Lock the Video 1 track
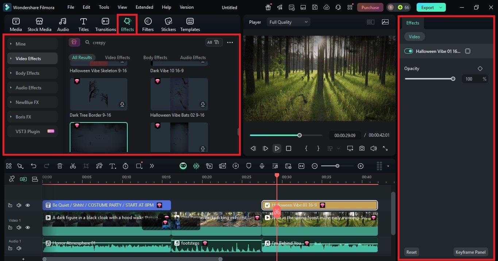This screenshot has width=498, height=261. pos(10,227)
